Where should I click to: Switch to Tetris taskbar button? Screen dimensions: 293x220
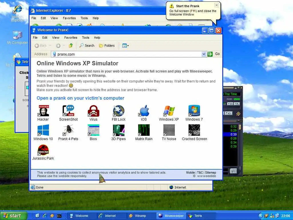[x=201, y=216]
